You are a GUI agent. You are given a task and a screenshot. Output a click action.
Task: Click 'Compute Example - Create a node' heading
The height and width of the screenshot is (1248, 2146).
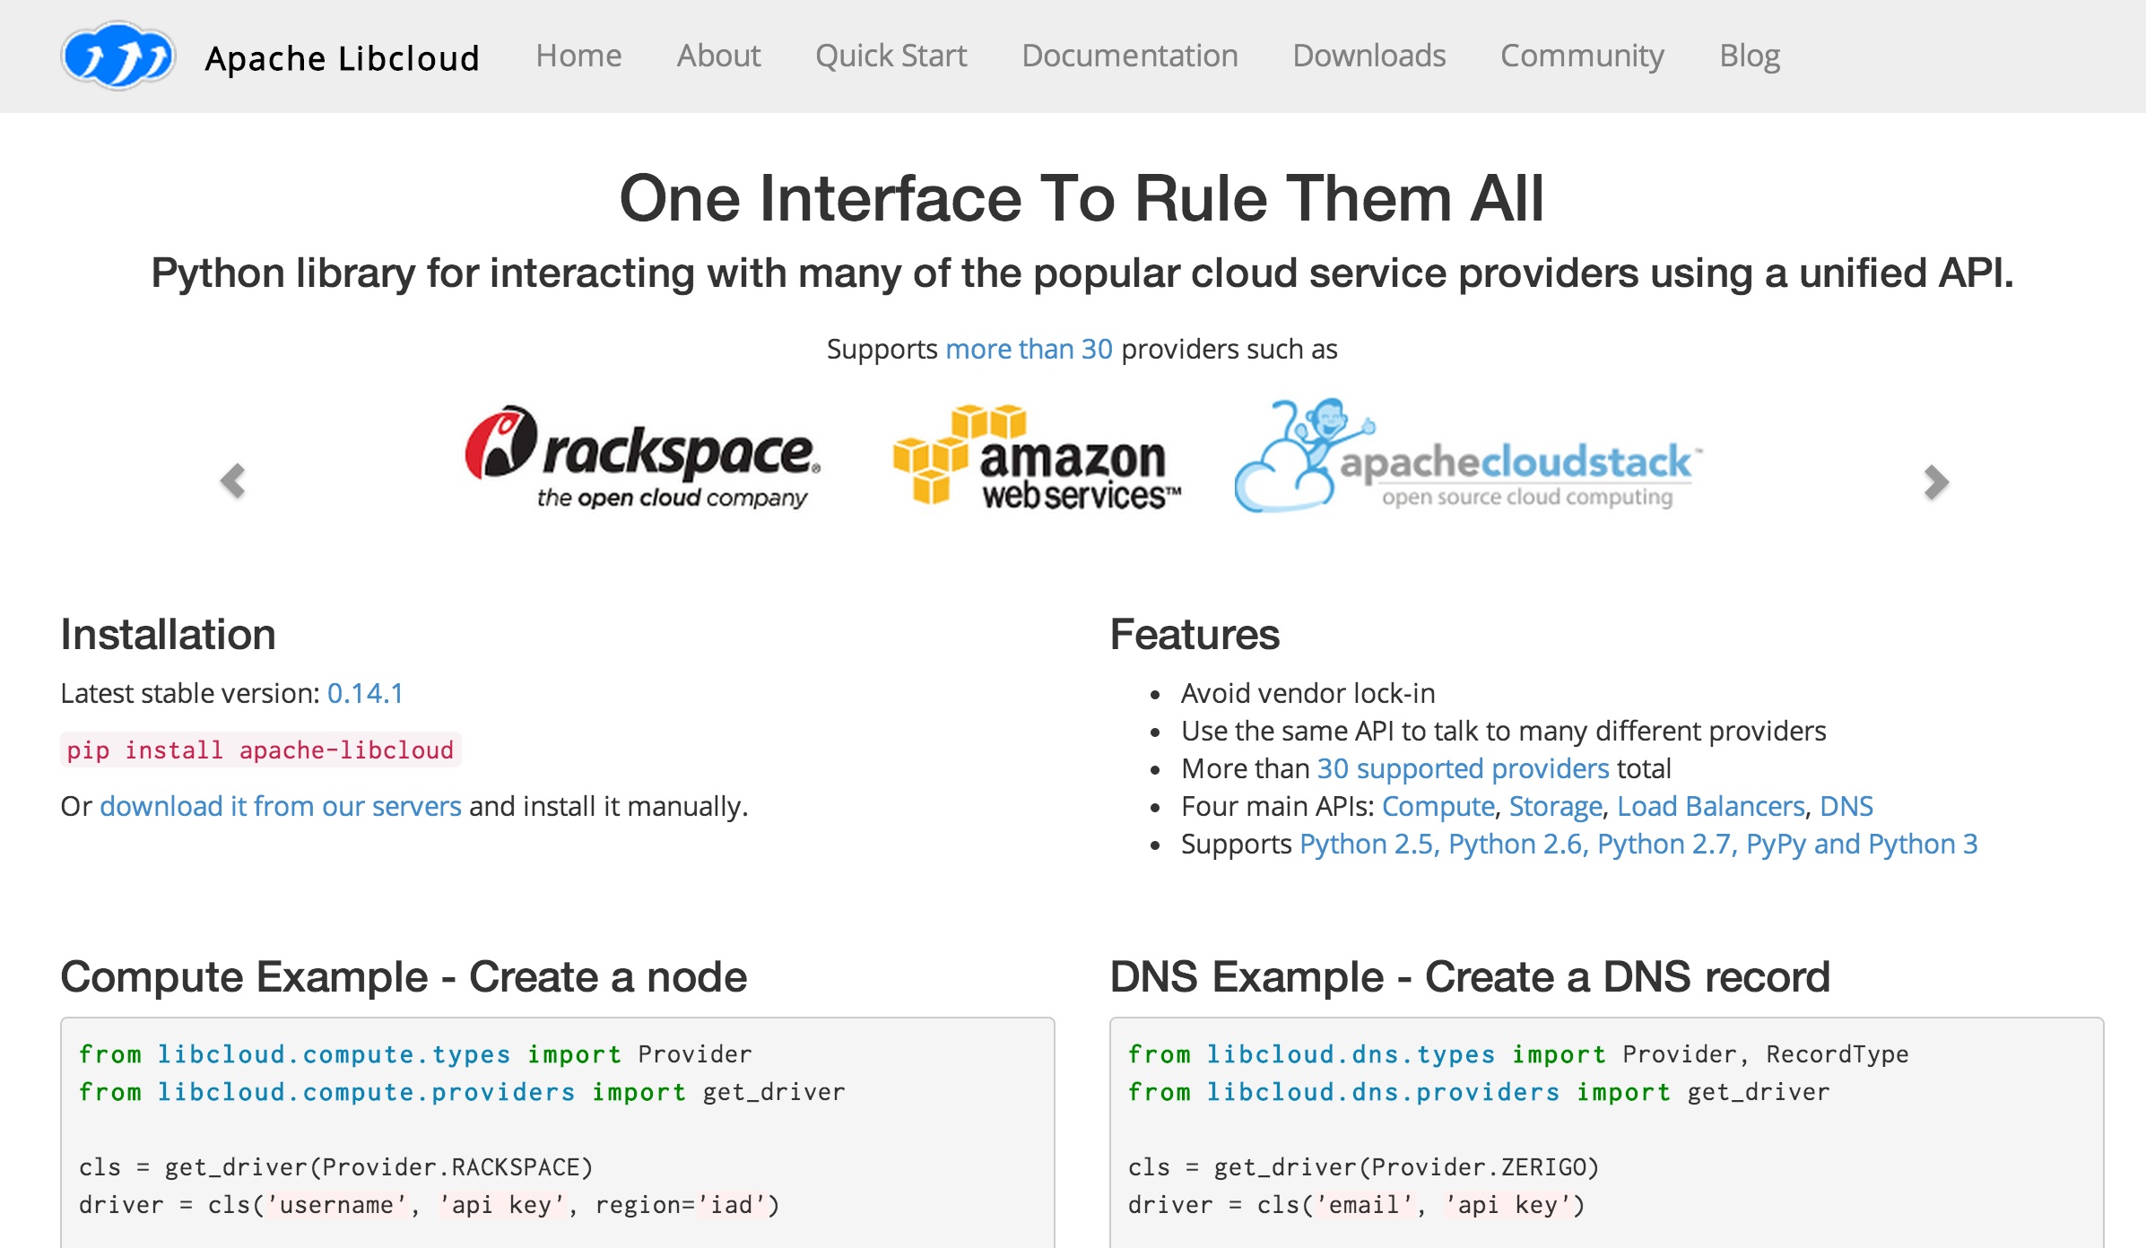404,976
